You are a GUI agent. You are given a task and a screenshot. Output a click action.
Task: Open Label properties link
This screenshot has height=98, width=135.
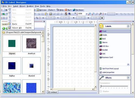coord(107,72)
